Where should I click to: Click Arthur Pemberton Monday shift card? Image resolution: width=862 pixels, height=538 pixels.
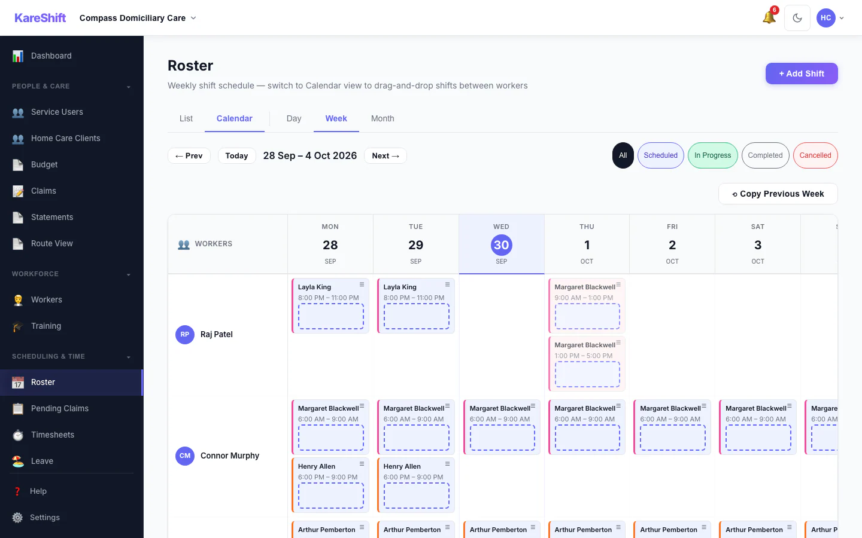330,530
